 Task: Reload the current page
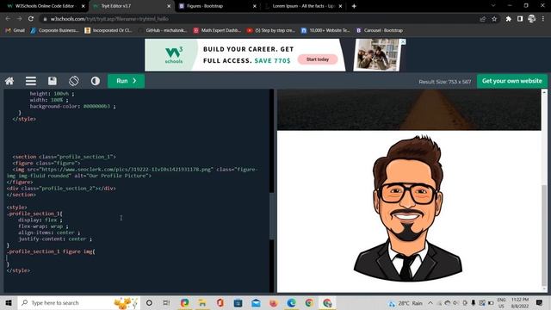(31, 19)
